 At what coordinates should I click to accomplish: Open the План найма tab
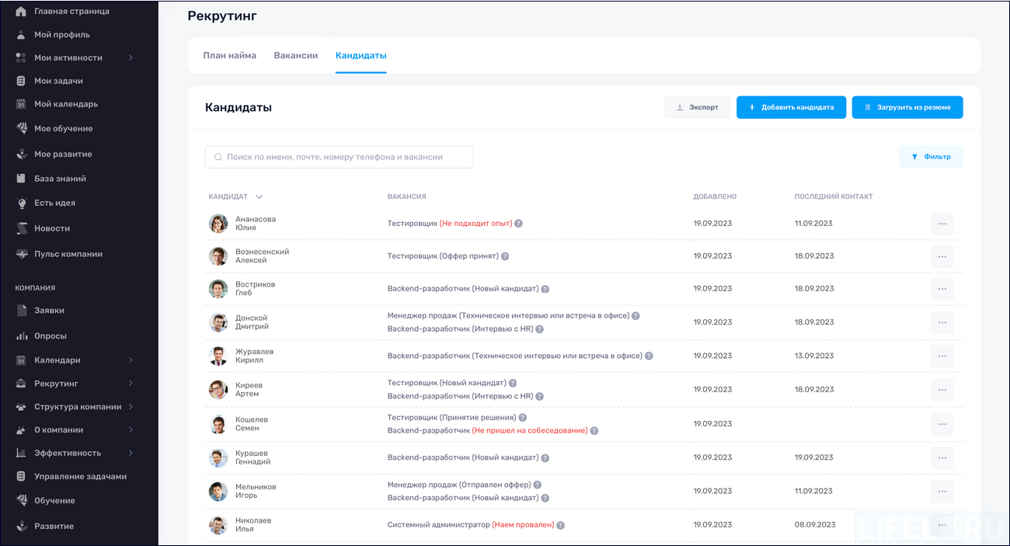pyautogui.click(x=229, y=55)
